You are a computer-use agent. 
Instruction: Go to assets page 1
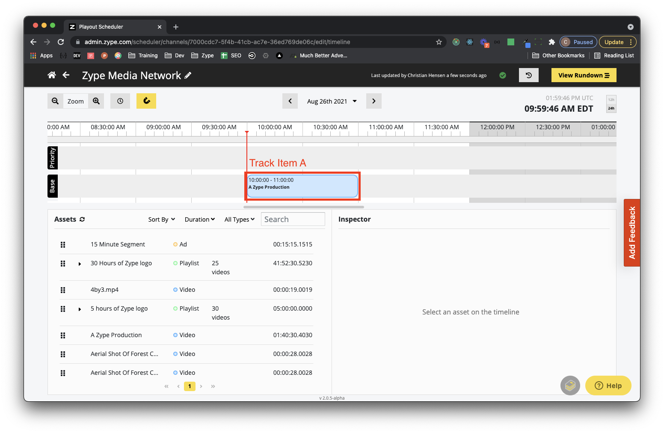pyautogui.click(x=190, y=386)
